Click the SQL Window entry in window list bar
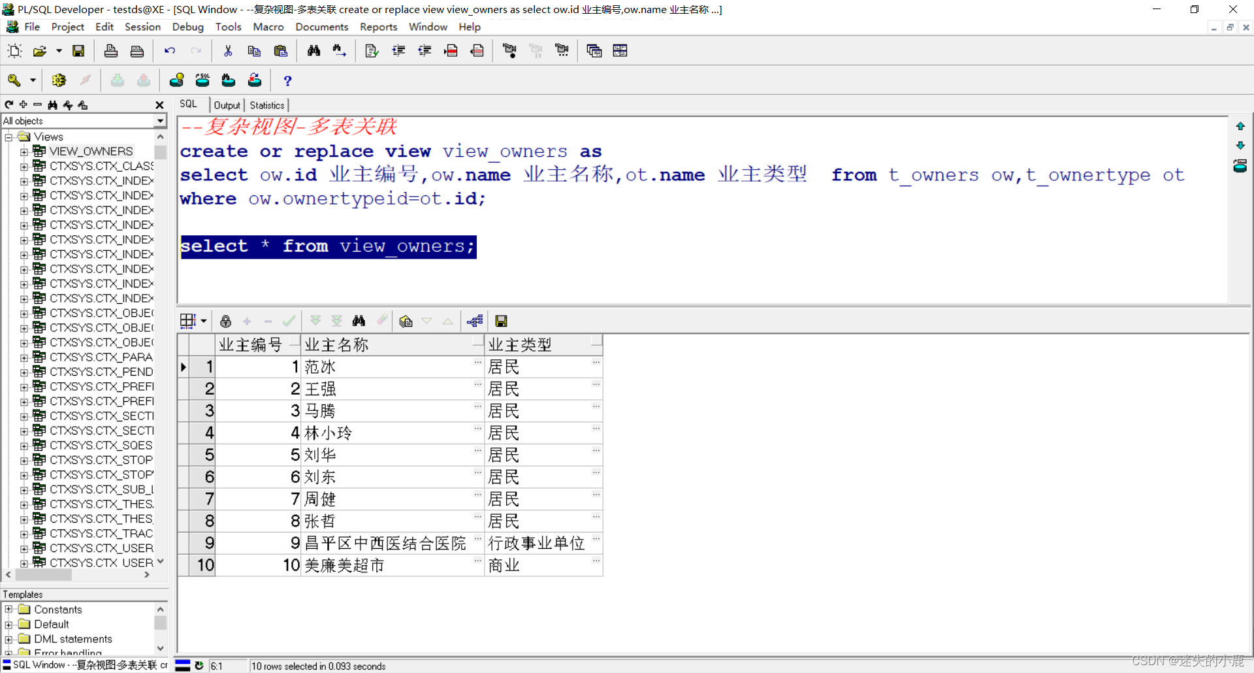The image size is (1254, 673). (86, 665)
